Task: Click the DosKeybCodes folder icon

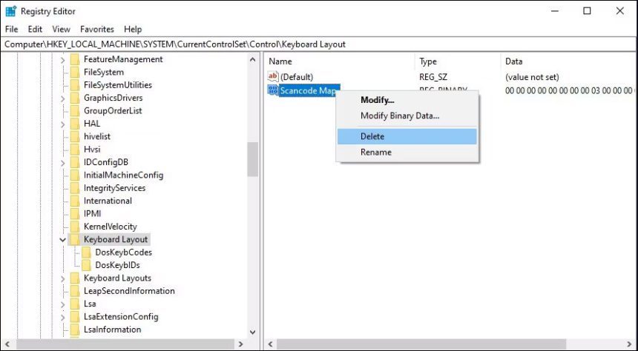Action: [87, 253]
